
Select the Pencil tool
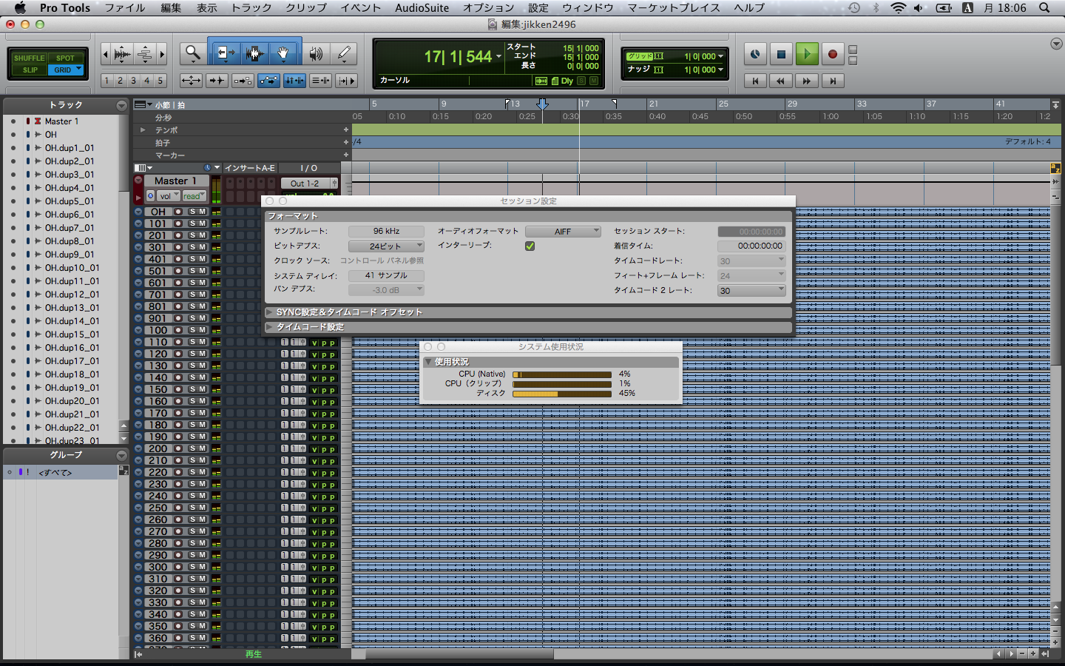(x=344, y=53)
